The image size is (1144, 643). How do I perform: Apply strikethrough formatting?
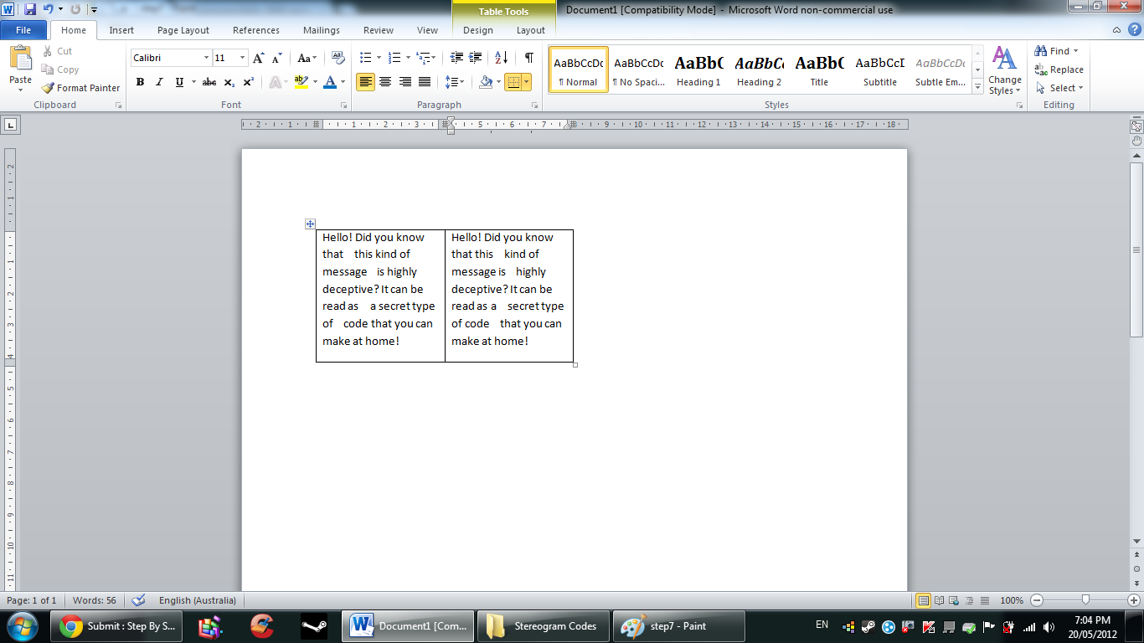pyautogui.click(x=209, y=82)
